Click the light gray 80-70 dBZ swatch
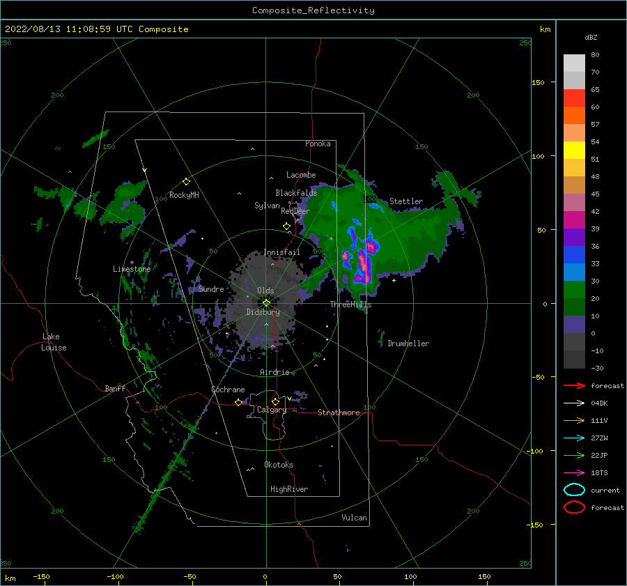Viewport: 627px width, 586px height. click(574, 63)
